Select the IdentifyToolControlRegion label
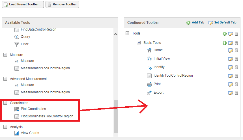The height and width of the screenshot is (140, 243). 173,76
